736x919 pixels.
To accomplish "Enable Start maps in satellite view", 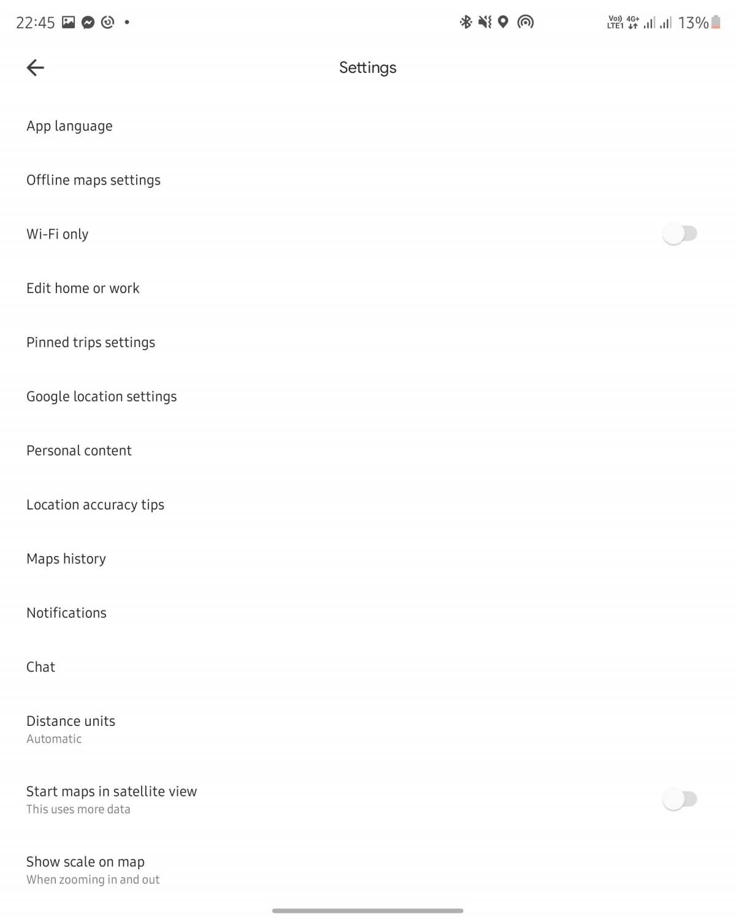I will coord(680,799).
